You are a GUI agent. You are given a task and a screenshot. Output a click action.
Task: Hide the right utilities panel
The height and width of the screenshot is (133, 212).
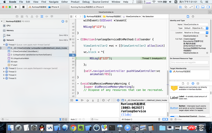click(x=208, y=7)
